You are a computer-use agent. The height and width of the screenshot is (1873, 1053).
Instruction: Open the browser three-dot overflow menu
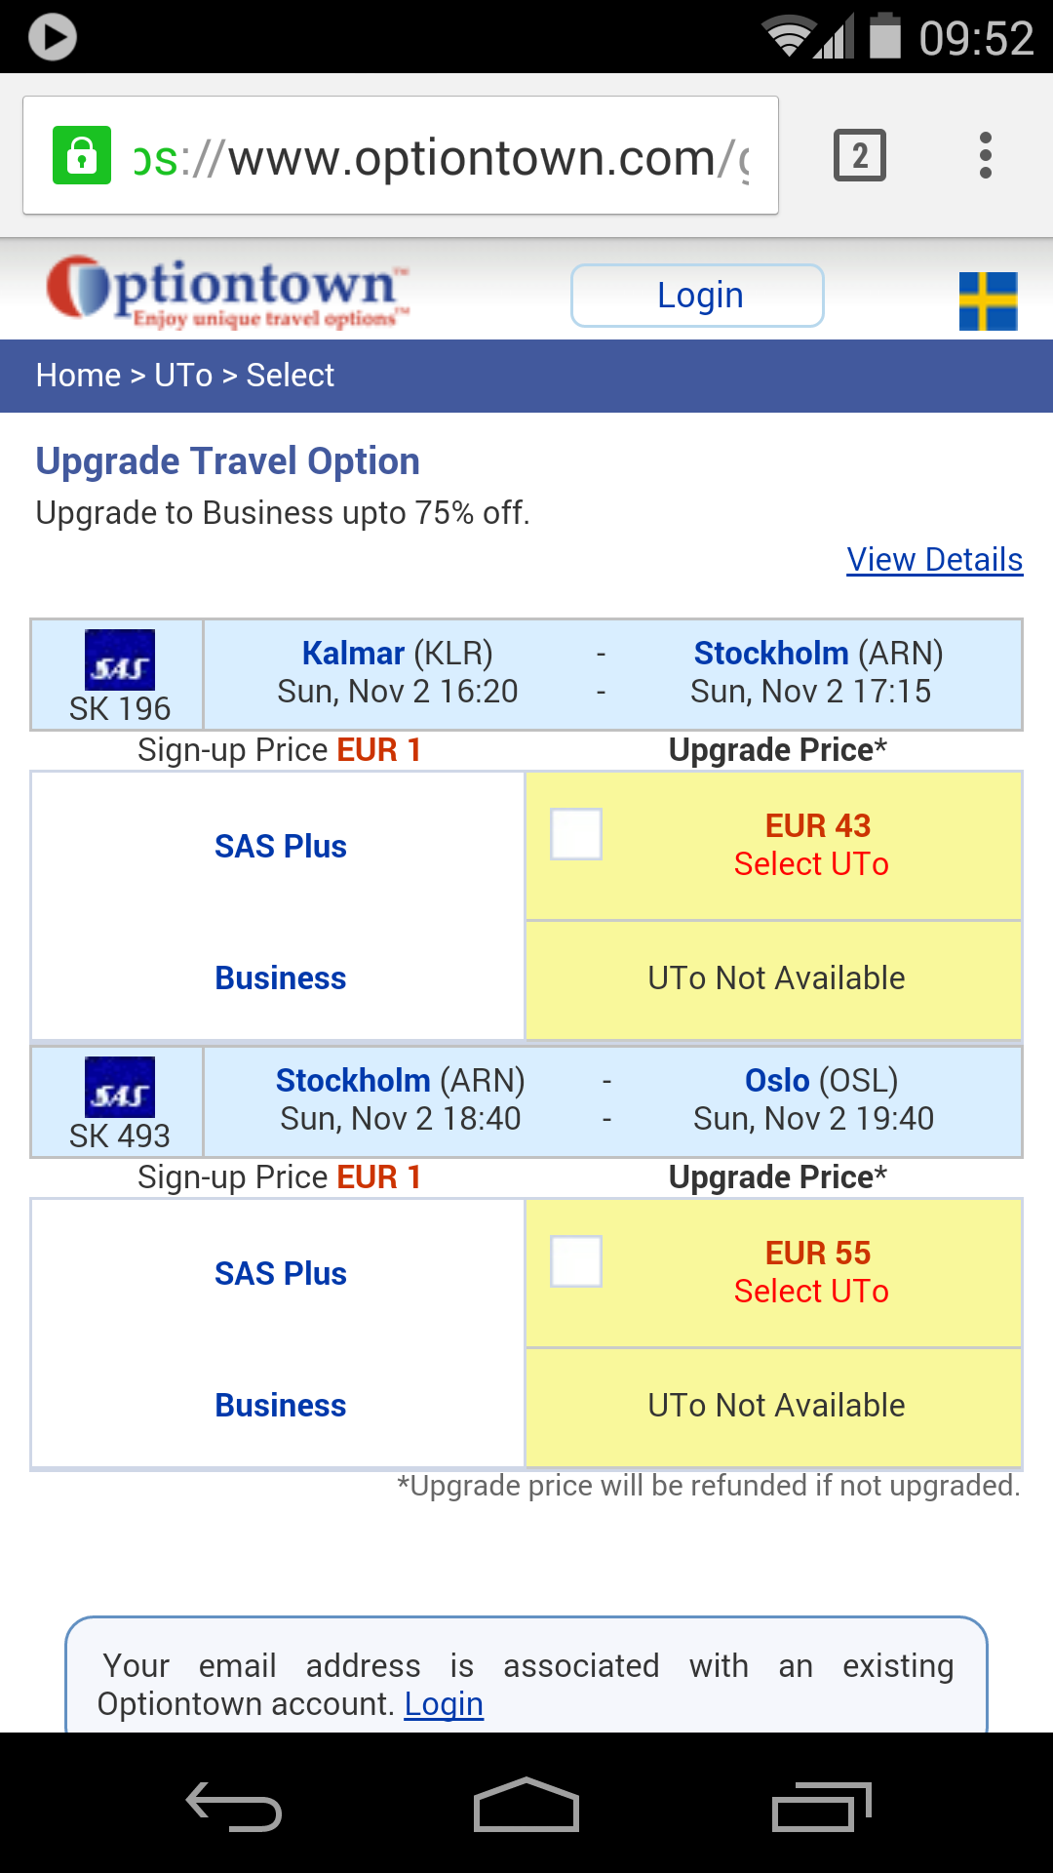click(x=986, y=155)
